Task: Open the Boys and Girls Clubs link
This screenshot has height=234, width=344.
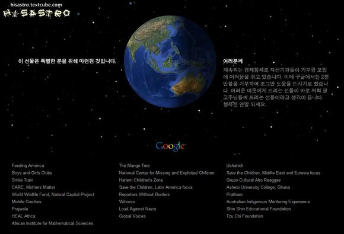Action: click(32, 173)
